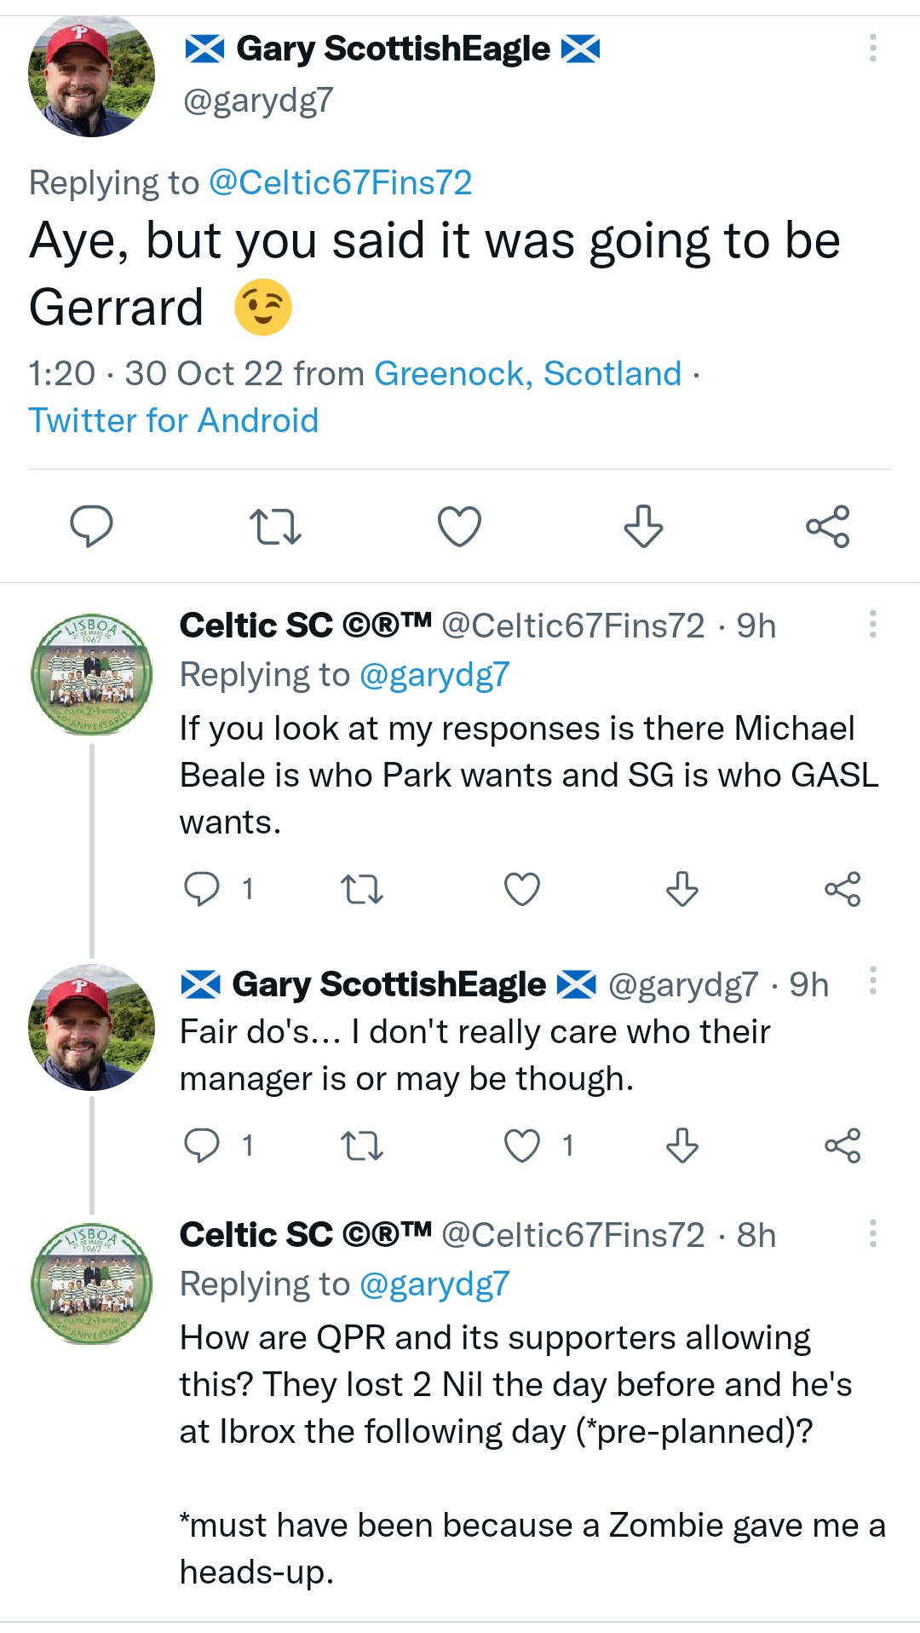Like the "Fair do's" reply
Viewport: 920px width, 1633px height.
pyautogui.click(x=522, y=1145)
